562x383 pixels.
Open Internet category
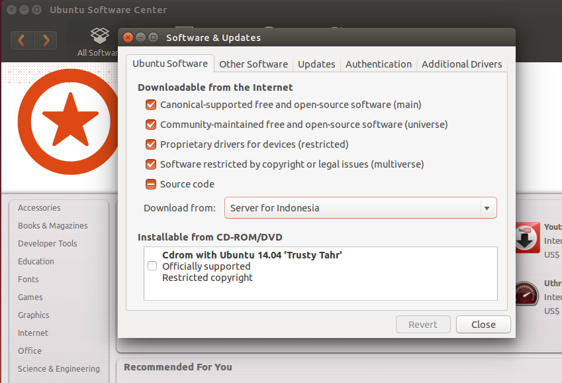point(33,333)
